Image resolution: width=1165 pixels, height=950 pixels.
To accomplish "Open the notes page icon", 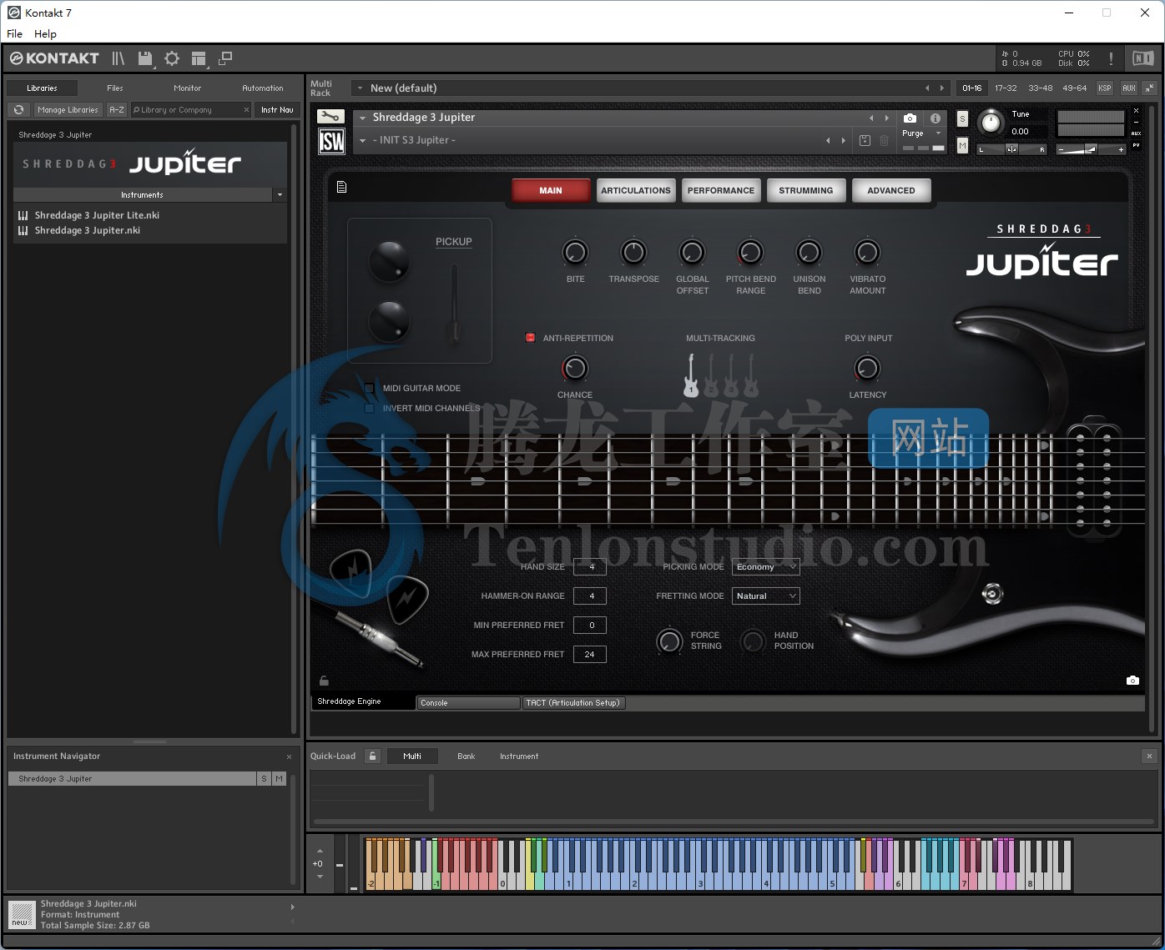I will [341, 187].
